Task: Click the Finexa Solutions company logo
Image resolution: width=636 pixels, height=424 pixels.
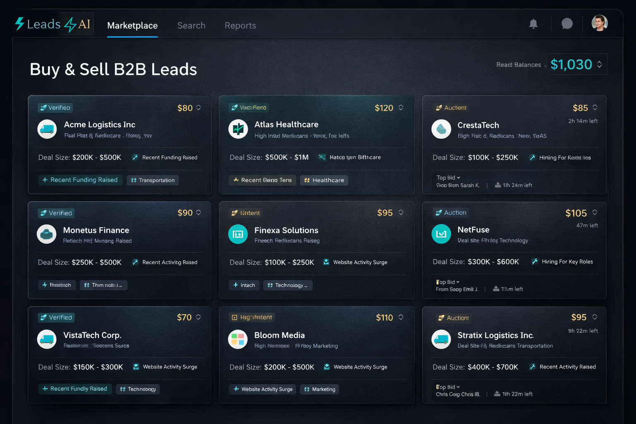Action: point(238,234)
